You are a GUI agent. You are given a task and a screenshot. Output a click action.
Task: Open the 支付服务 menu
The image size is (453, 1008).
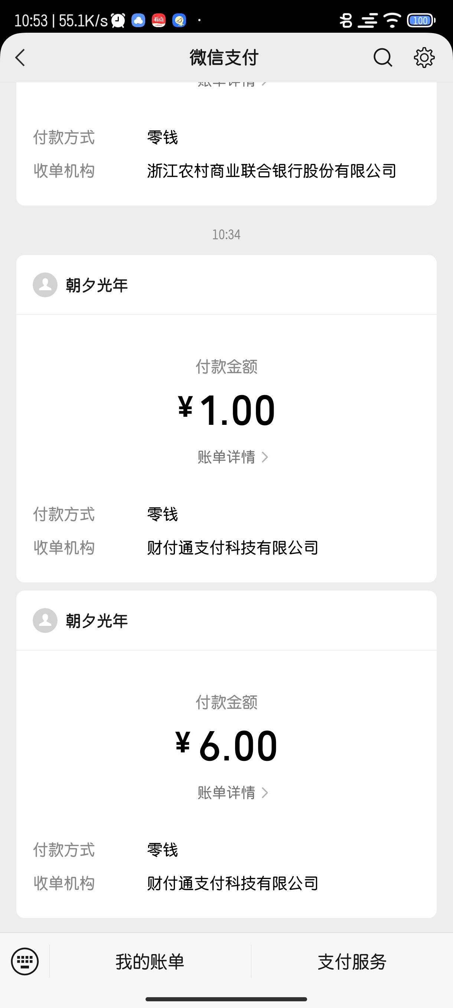[352, 962]
